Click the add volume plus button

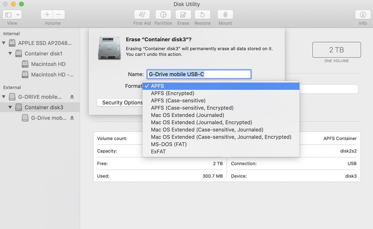[x=47, y=15]
